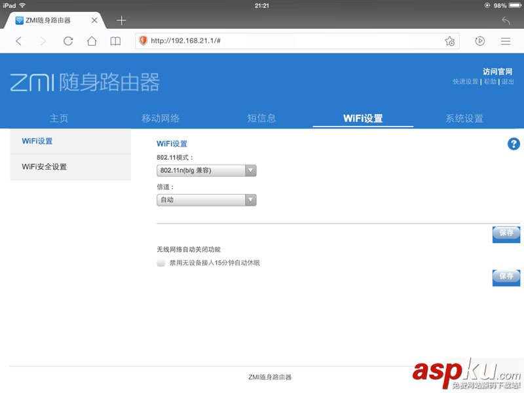Open the 系统设置 section
The height and width of the screenshot is (393, 524).
point(464,119)
